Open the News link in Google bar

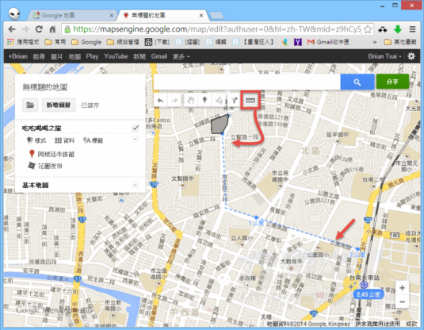click(x=139, y=56)
